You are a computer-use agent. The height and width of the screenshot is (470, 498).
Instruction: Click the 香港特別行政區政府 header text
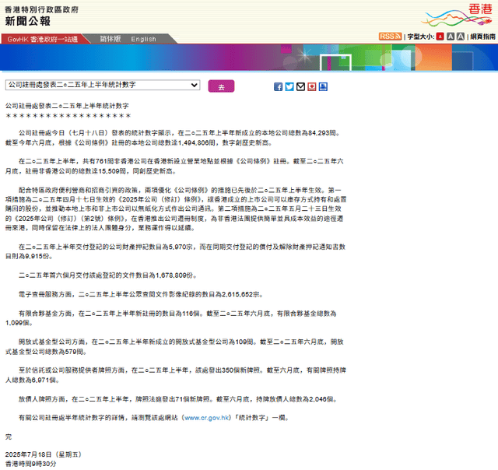41,10
